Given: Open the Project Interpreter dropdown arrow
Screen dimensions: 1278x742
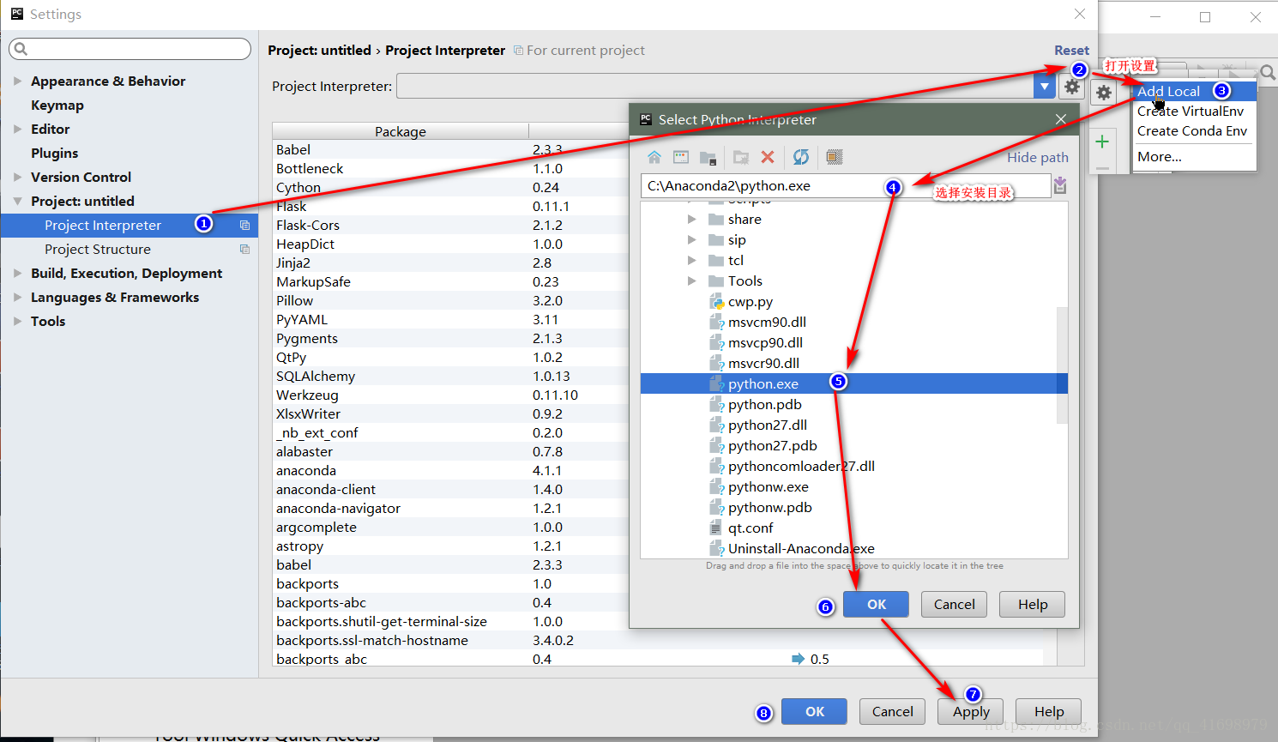Looking at the screenshot, I should (x=1044, y=86).
